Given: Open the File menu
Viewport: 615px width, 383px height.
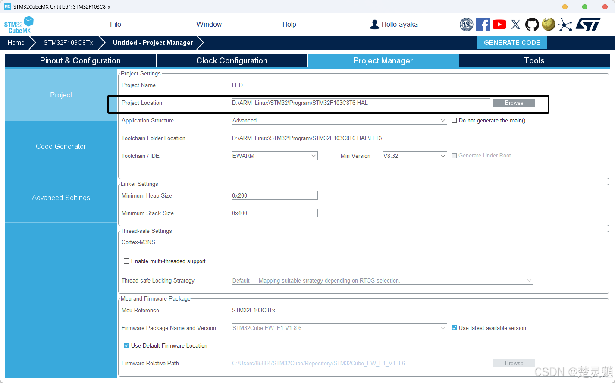Looking at the screenshot, I should [x=116, y=25].
